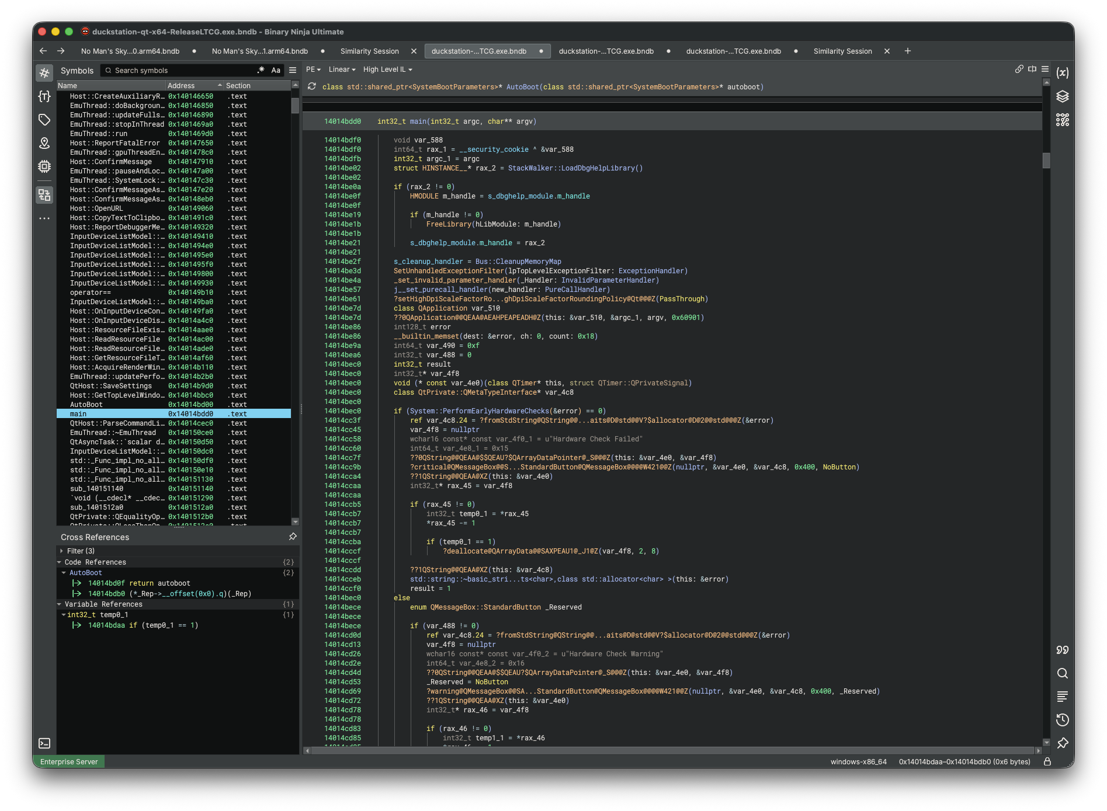Close the last Similarity Session tab
The height and width of the screenshot is (811, 1107).
[x=887, y=51]
